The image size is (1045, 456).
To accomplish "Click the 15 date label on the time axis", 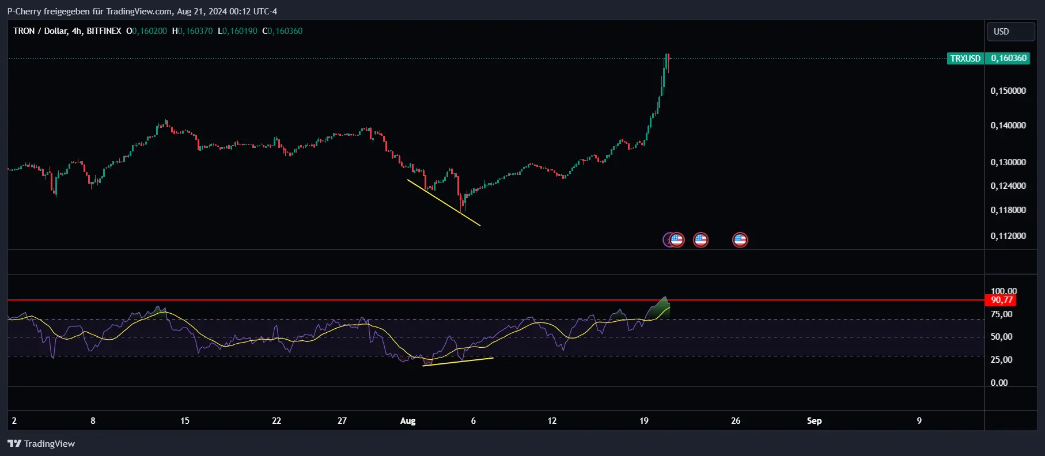I will (x=185, y=421).
